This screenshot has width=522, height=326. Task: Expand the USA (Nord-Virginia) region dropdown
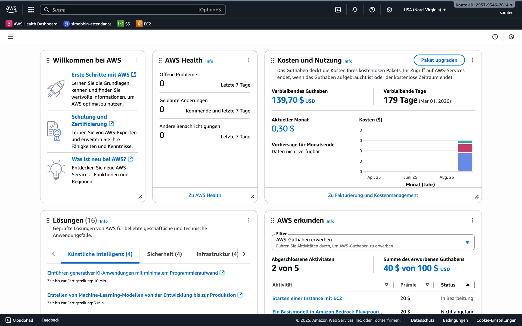(x=425, y=10)
